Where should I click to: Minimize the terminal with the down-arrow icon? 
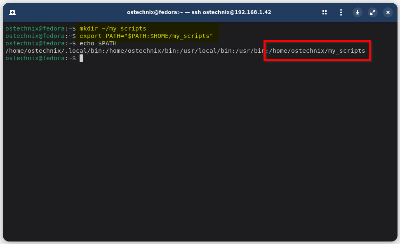[358, 12]
